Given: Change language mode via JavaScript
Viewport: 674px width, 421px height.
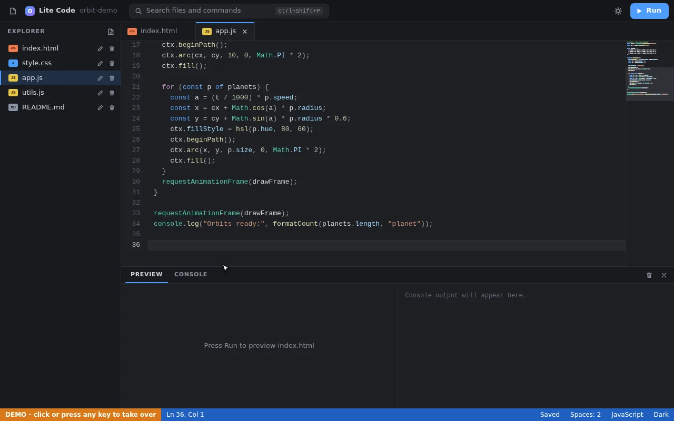Looking at the screenshot, I should point(627,415).
